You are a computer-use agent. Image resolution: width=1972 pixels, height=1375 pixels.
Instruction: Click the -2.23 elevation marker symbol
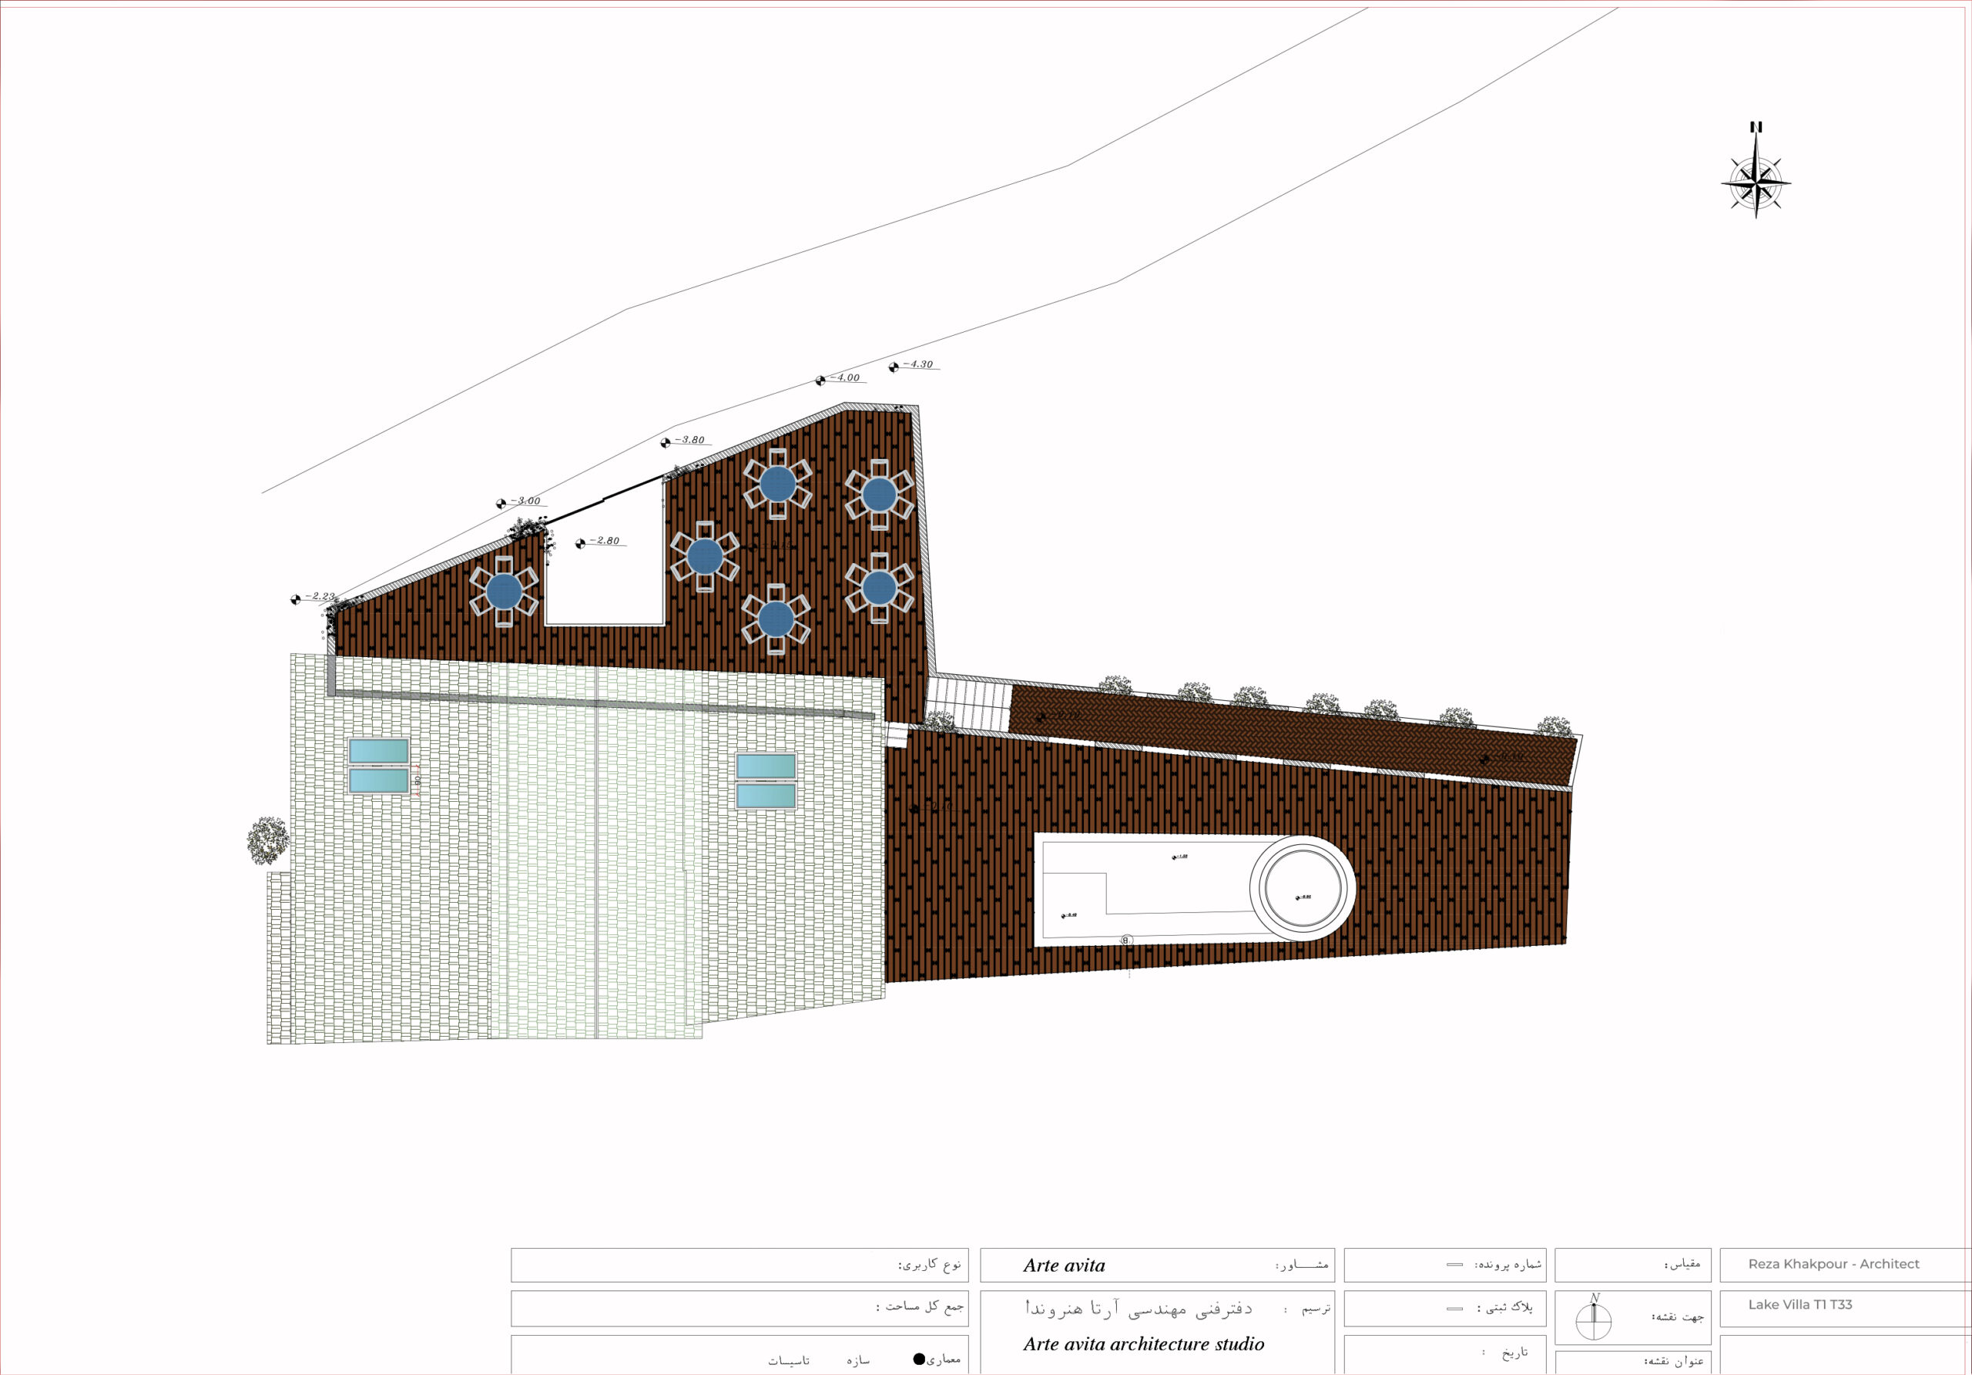click(296, 599)
